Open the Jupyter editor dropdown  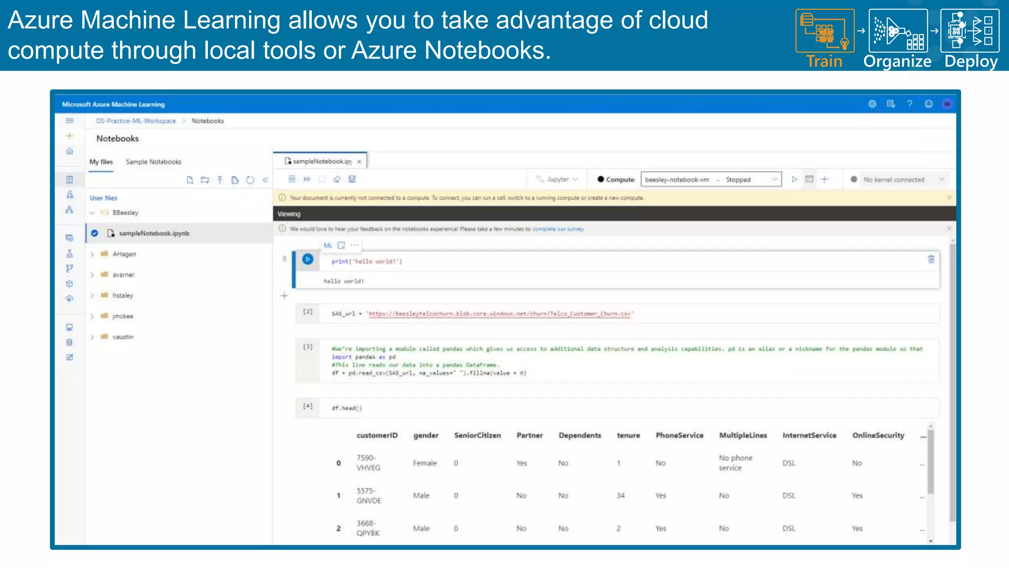(x=557, y=179)
